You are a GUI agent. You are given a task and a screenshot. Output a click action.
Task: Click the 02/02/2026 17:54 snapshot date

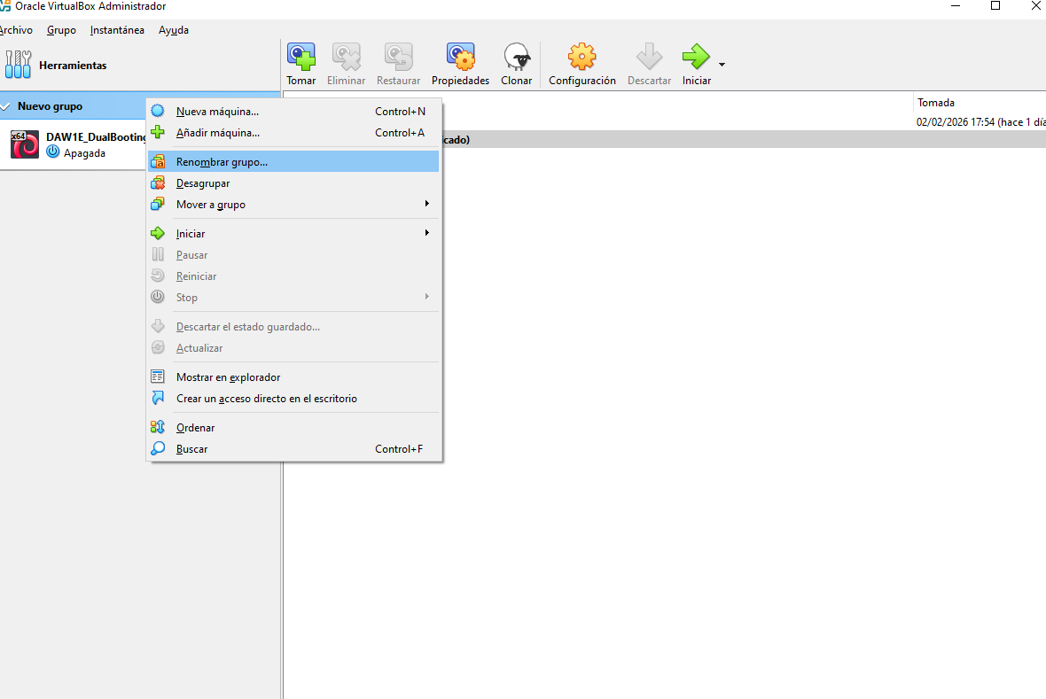[x=980, y=122]
